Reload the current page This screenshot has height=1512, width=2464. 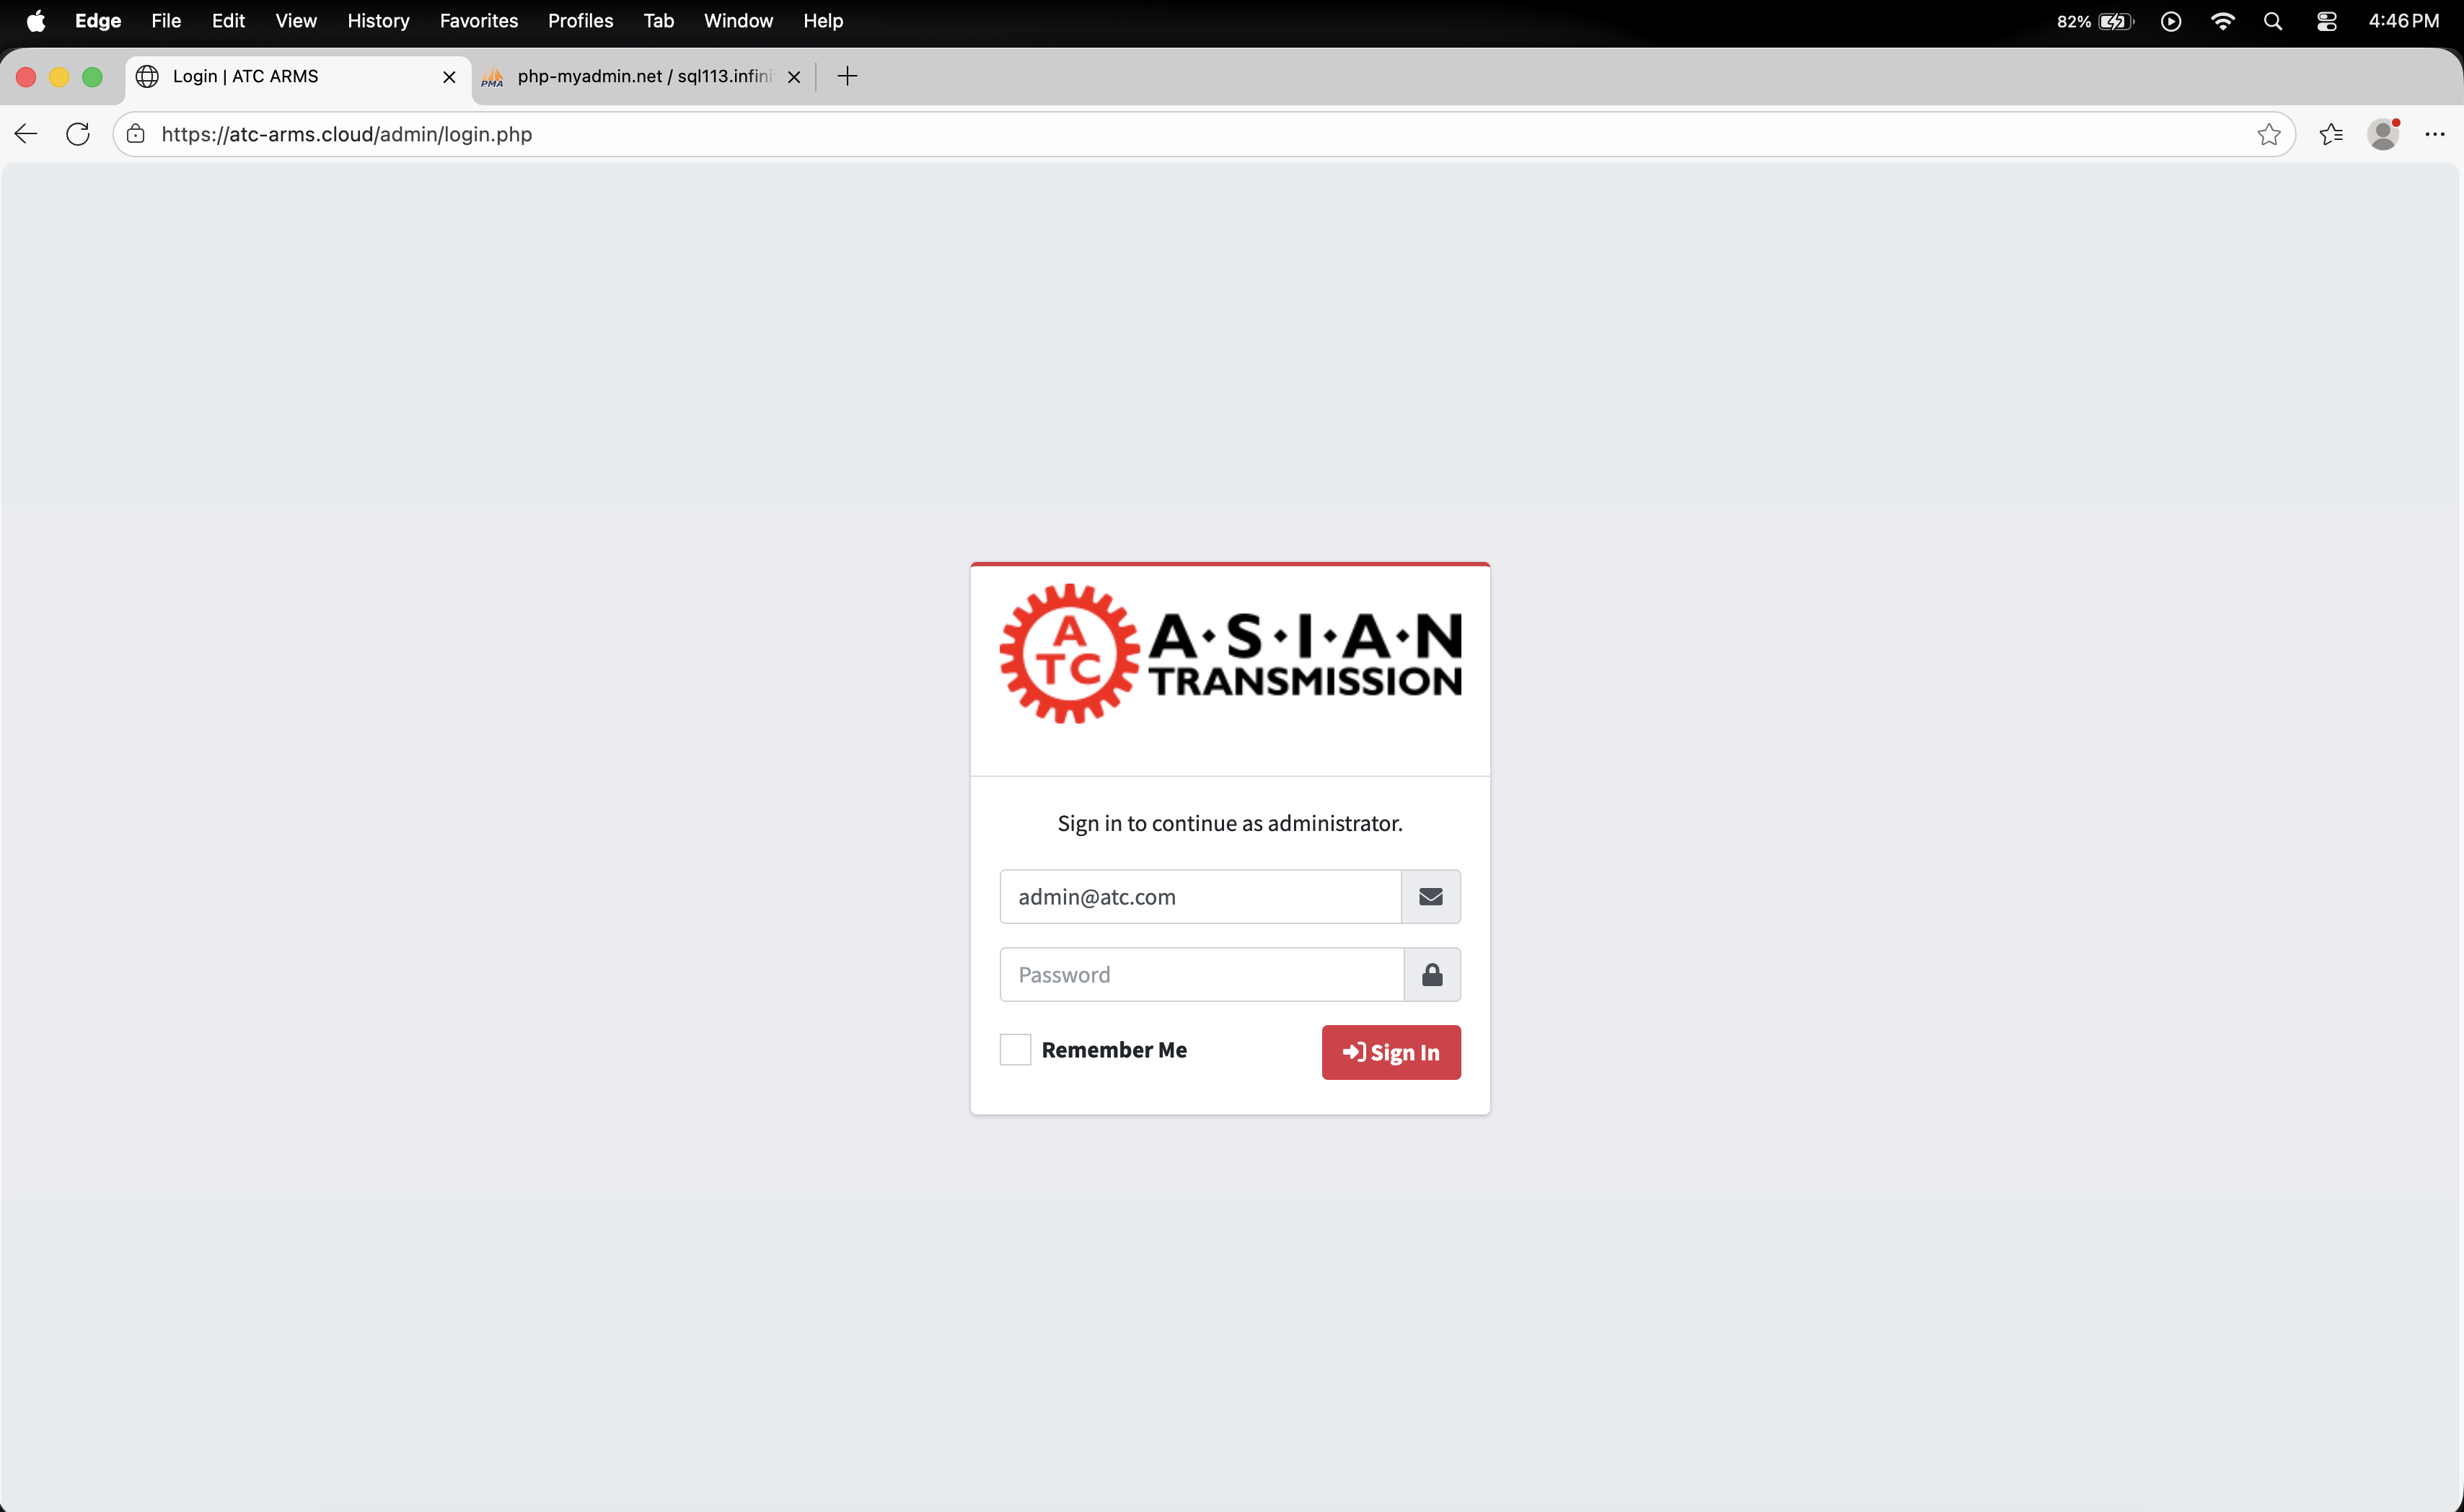pos(78,134)
